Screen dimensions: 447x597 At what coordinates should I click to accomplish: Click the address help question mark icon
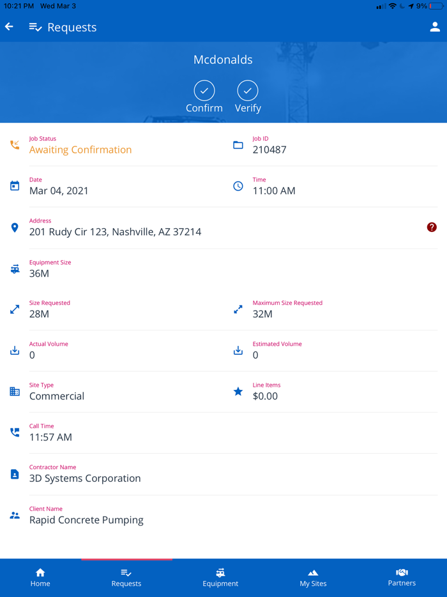coord(432,228)
